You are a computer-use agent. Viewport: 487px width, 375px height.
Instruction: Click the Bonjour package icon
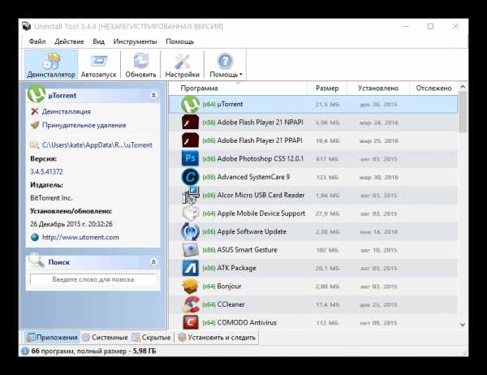pos(190,287)
